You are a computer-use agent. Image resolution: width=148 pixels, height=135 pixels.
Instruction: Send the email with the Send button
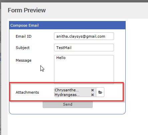[x=68, y=104]
